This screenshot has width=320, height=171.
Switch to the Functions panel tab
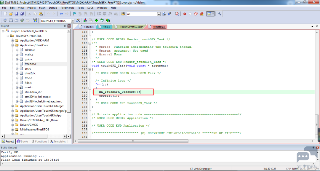(x=39, y=141)
